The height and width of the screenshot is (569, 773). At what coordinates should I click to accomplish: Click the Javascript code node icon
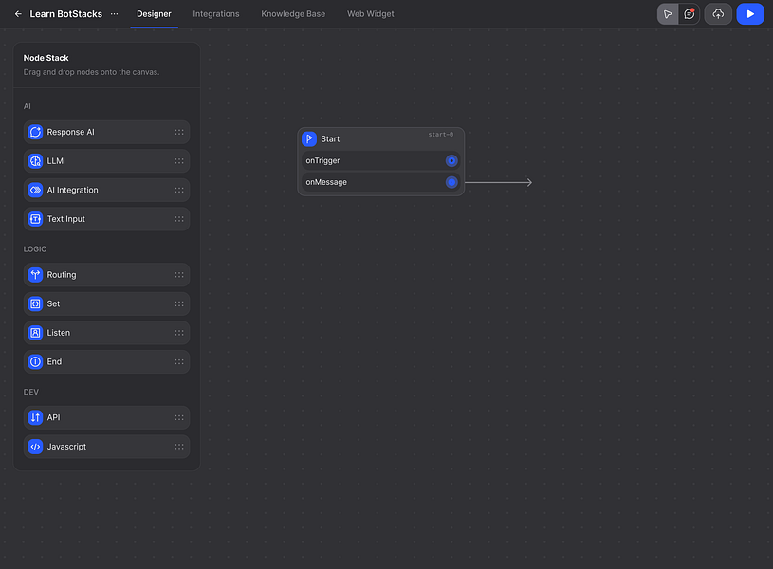click(35, 447)
